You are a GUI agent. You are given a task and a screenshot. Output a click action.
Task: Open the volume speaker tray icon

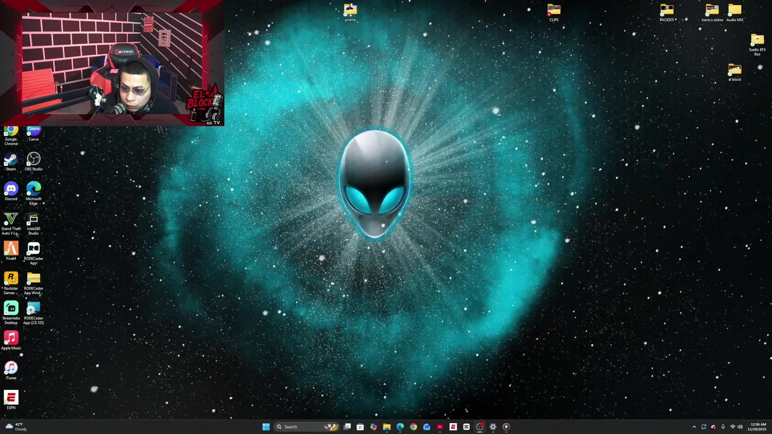coord(740,427)
